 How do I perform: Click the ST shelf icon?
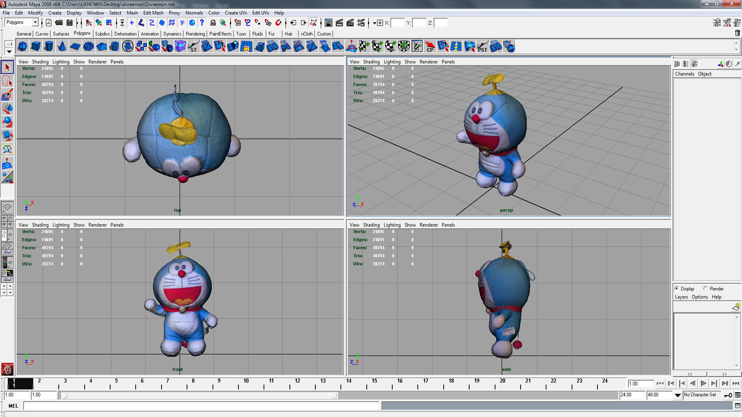[x=194, y=47]
